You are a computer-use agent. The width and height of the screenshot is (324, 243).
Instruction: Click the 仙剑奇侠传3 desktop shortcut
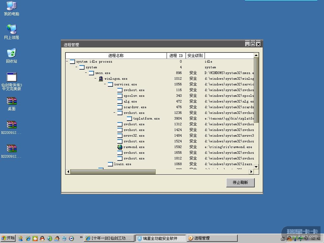coord(11,78)
